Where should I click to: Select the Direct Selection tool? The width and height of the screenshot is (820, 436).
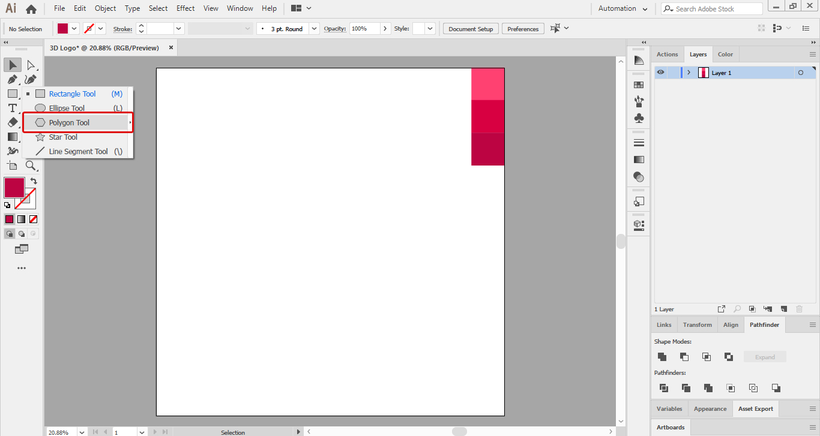pyautogui.click(x=31, y=65)
